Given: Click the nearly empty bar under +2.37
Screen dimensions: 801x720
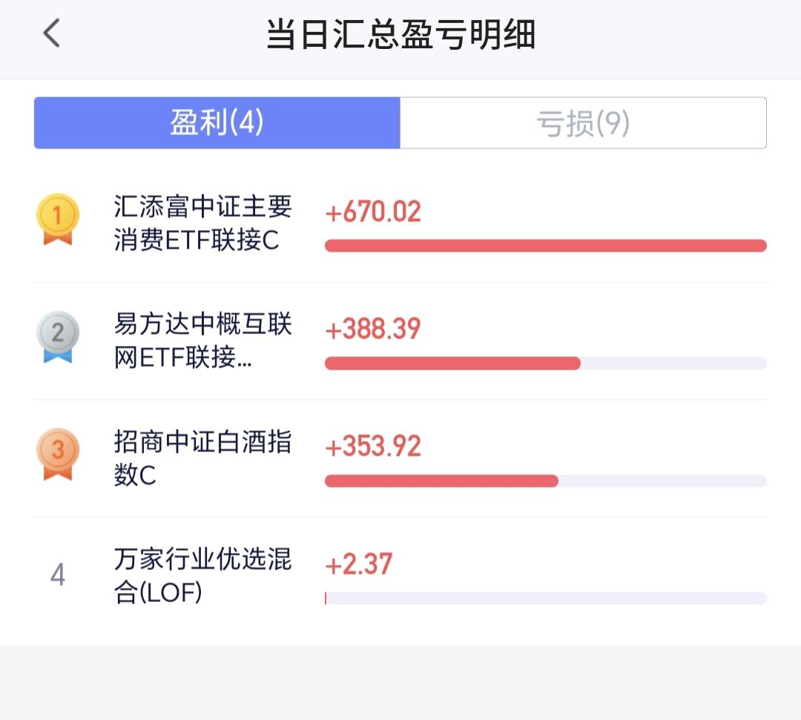Looking at the screenshot, I should pyautogui.click(x=546, y=598).
